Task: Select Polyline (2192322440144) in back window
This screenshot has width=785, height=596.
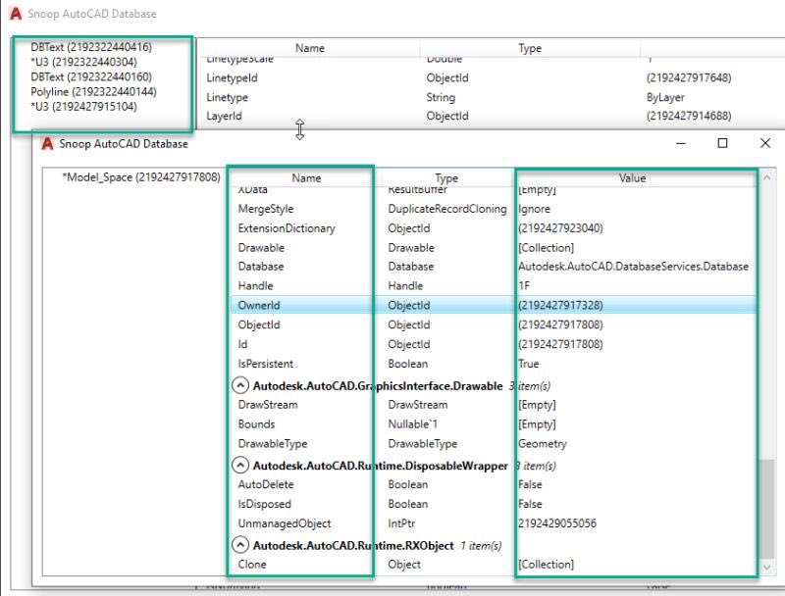Action: (x=93, y=91)
